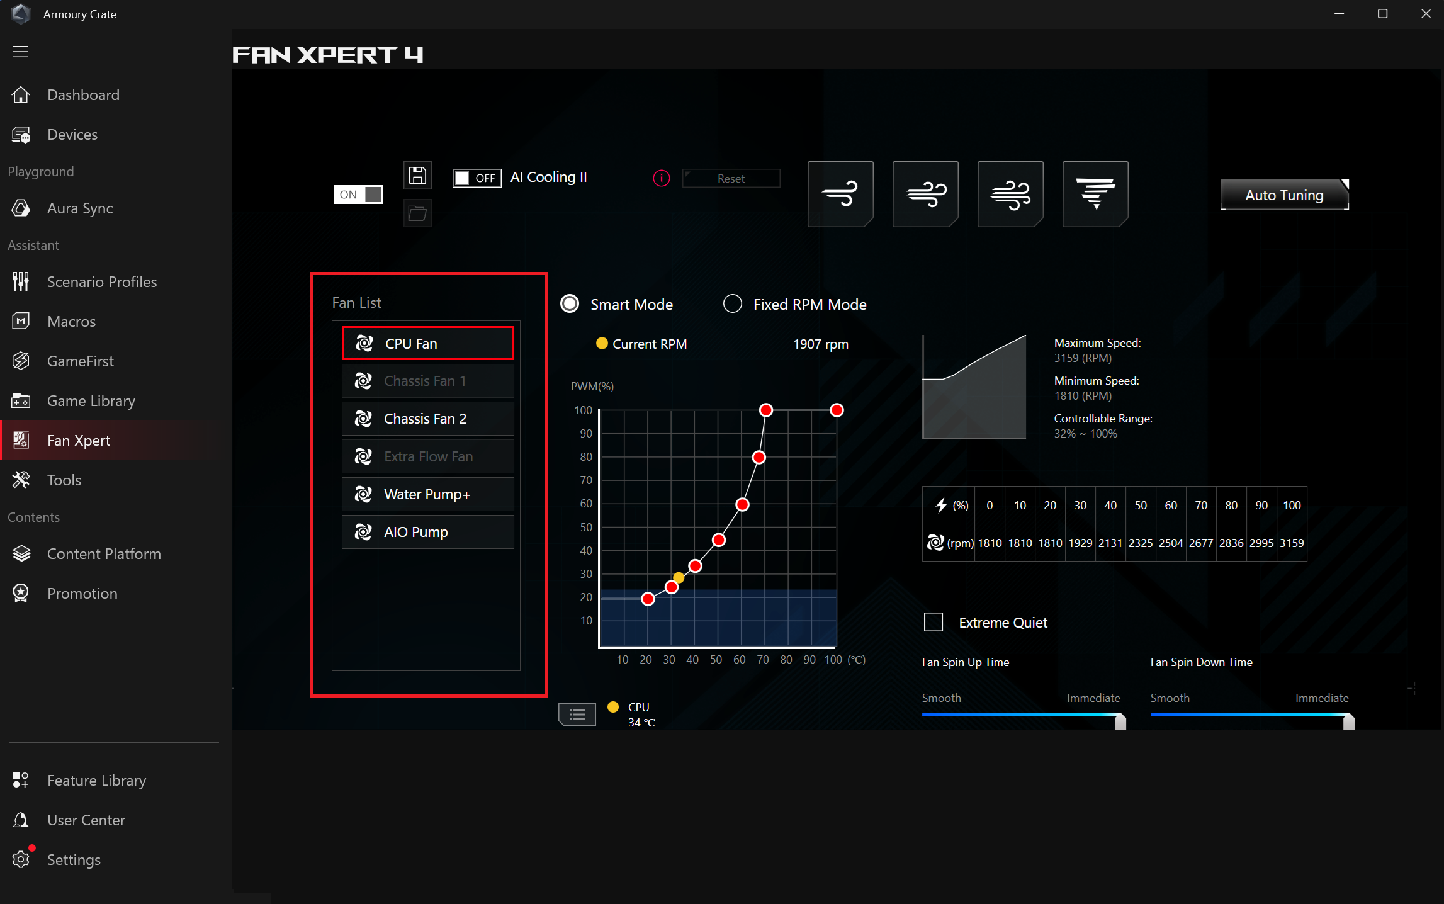The width and height of the screenshot is (1444, 904).
Task: Click the Macros icon in sidebar
Action: click(x=21, y=321)
